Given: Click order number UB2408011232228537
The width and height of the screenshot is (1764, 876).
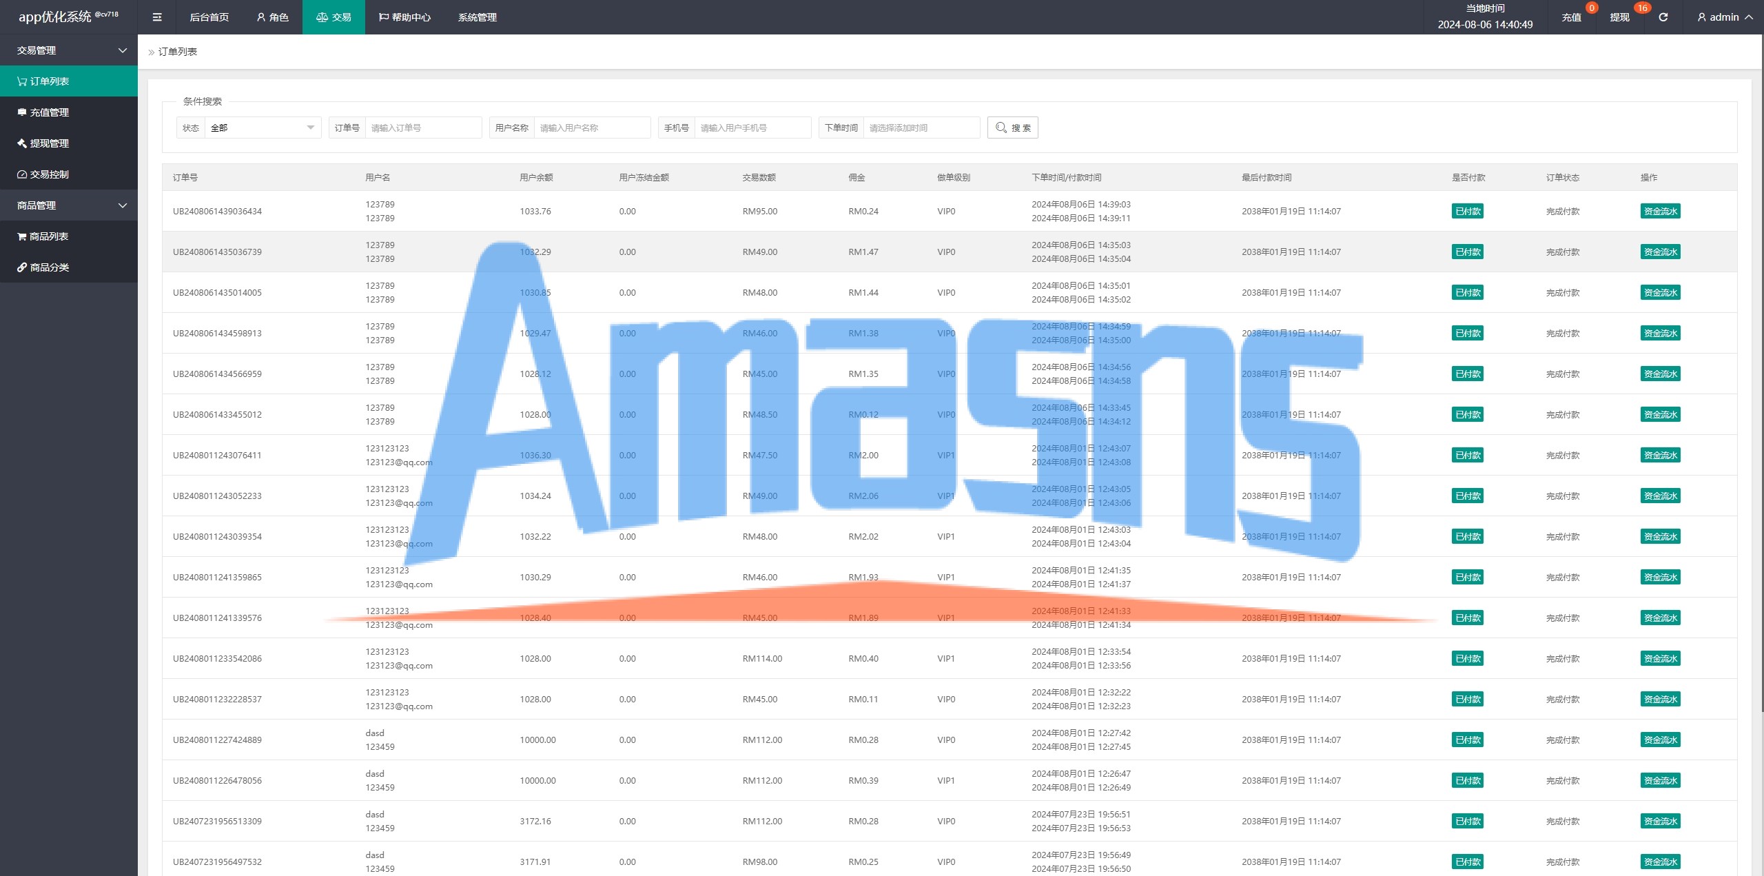Looking at the screenshot, I should pyautogui.click(x=217, y=699).
